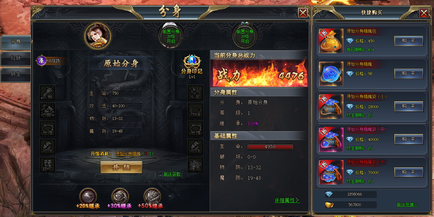Buy the 原始分身精魄包 for 450
Viewport: 434px width, 217px height.
408,41
